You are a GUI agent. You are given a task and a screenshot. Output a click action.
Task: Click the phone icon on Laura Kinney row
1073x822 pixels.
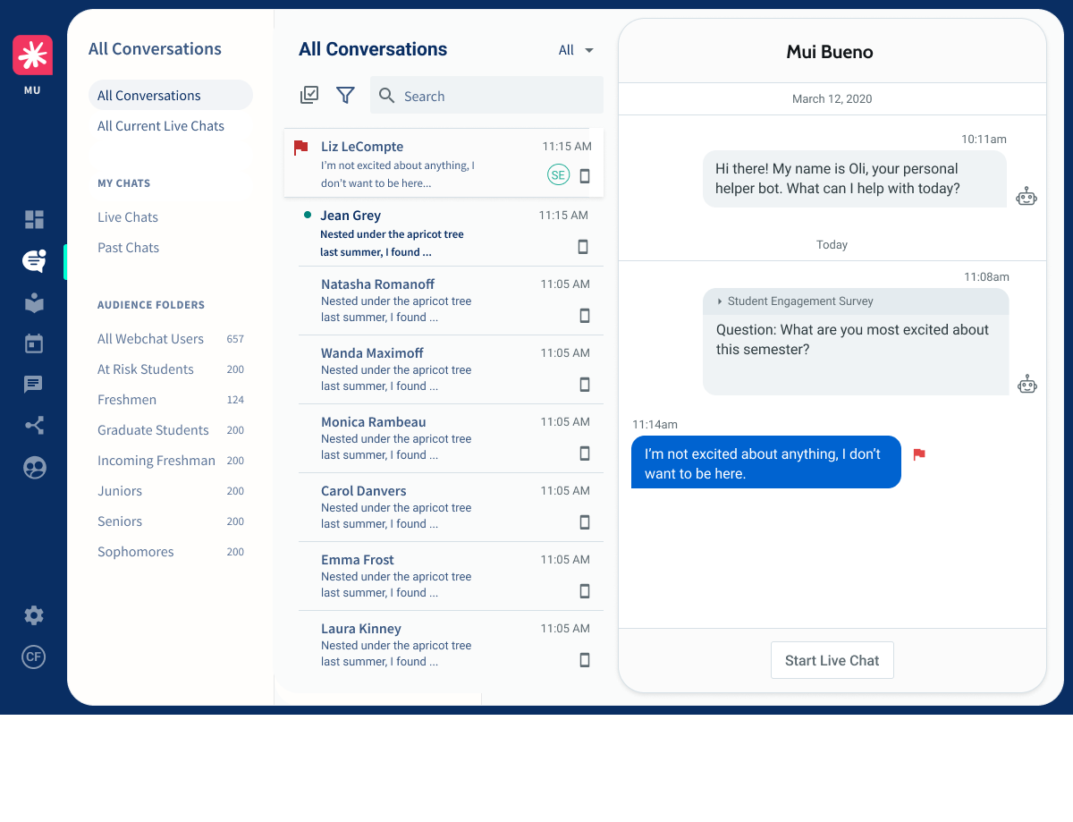coord(585,660)
